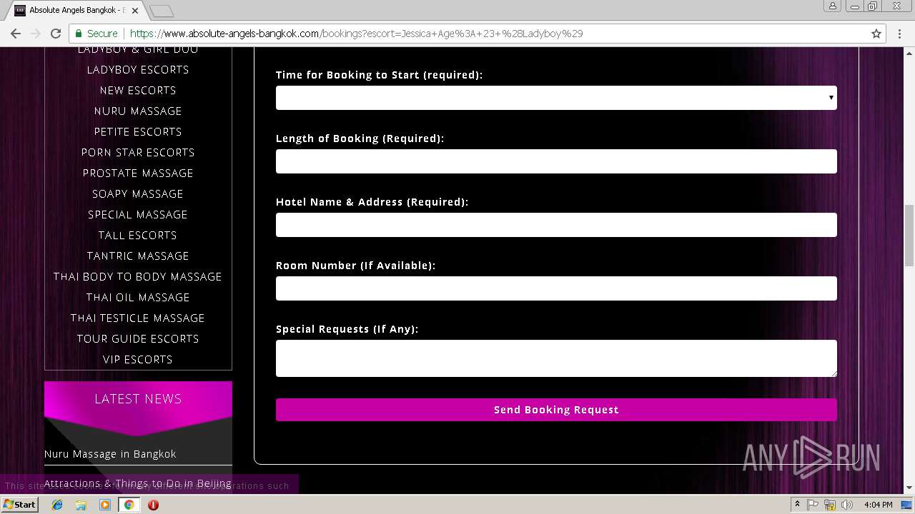The width and height of the screenshot is (915, 514).
Task: Open the Windows Start menu
Action: pyautogui.click(x=20, y=505)
